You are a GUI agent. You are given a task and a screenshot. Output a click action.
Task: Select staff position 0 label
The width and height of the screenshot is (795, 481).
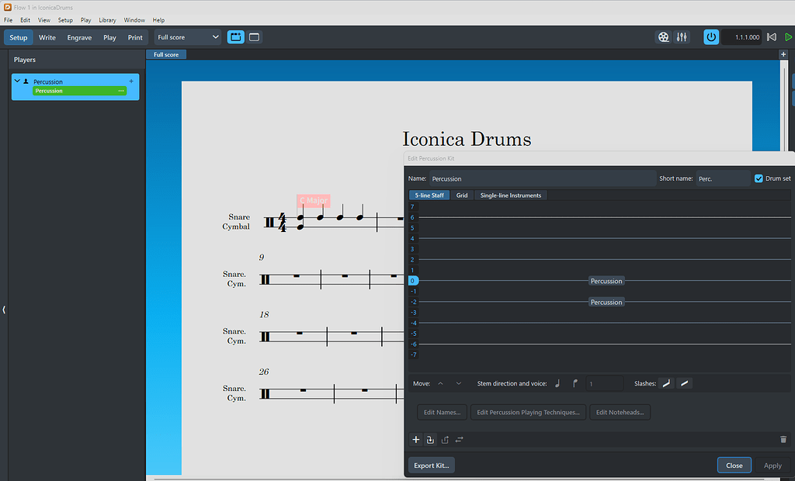pos(413,281)
